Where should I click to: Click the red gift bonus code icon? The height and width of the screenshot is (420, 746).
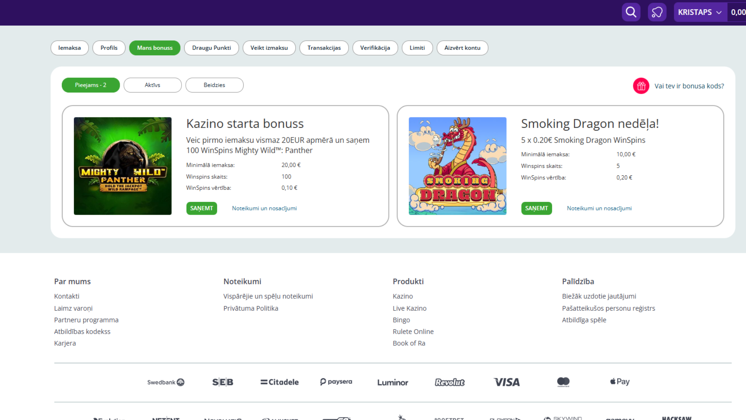click(641, 86)
